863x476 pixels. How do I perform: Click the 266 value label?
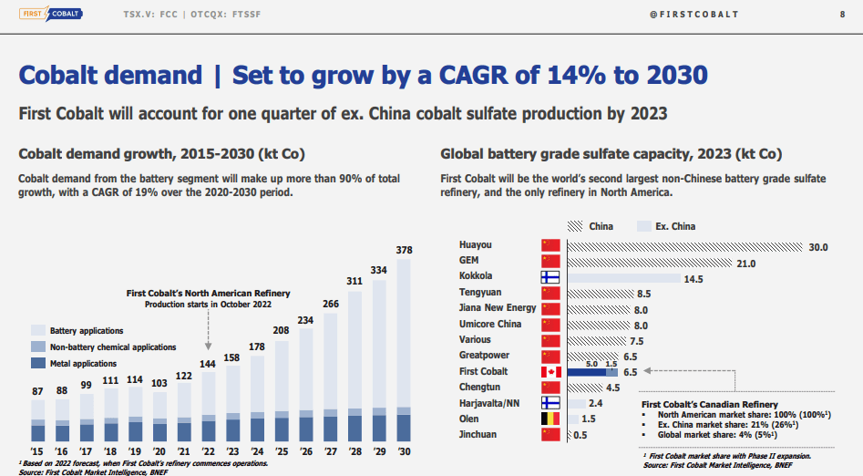[x=331, y=304]
